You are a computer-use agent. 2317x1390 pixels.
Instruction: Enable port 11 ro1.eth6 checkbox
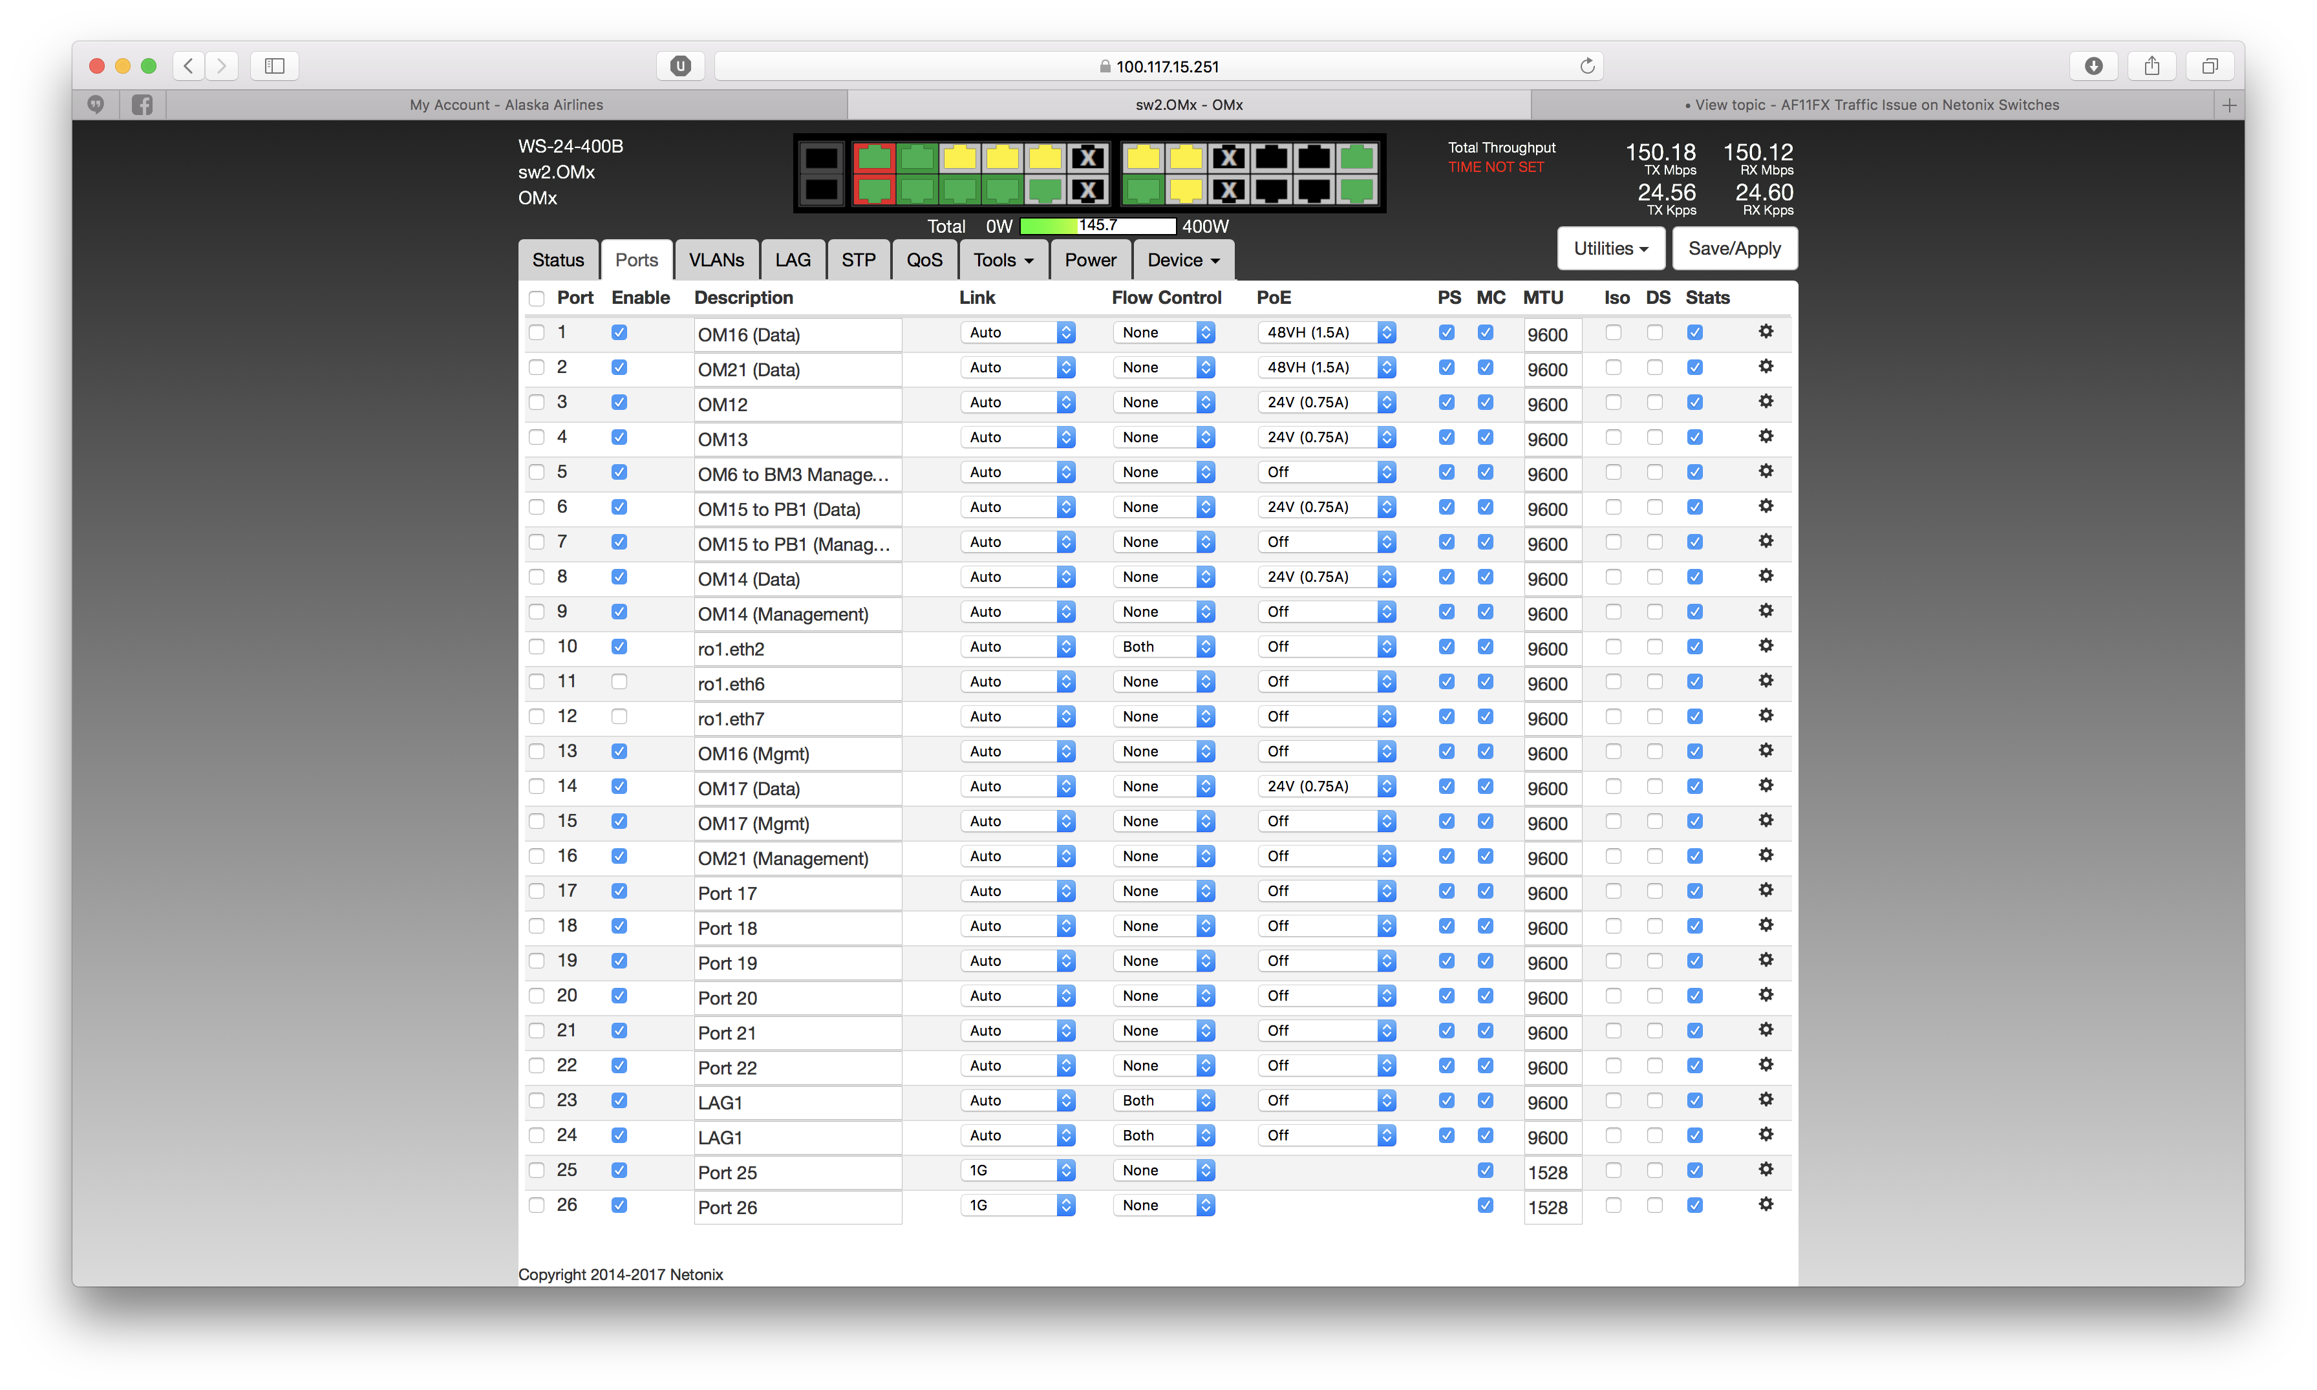tap(619, 682)
